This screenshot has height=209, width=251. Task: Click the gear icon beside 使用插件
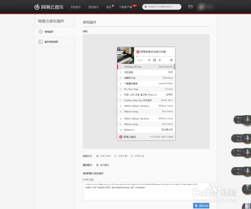tap(41, 32)
